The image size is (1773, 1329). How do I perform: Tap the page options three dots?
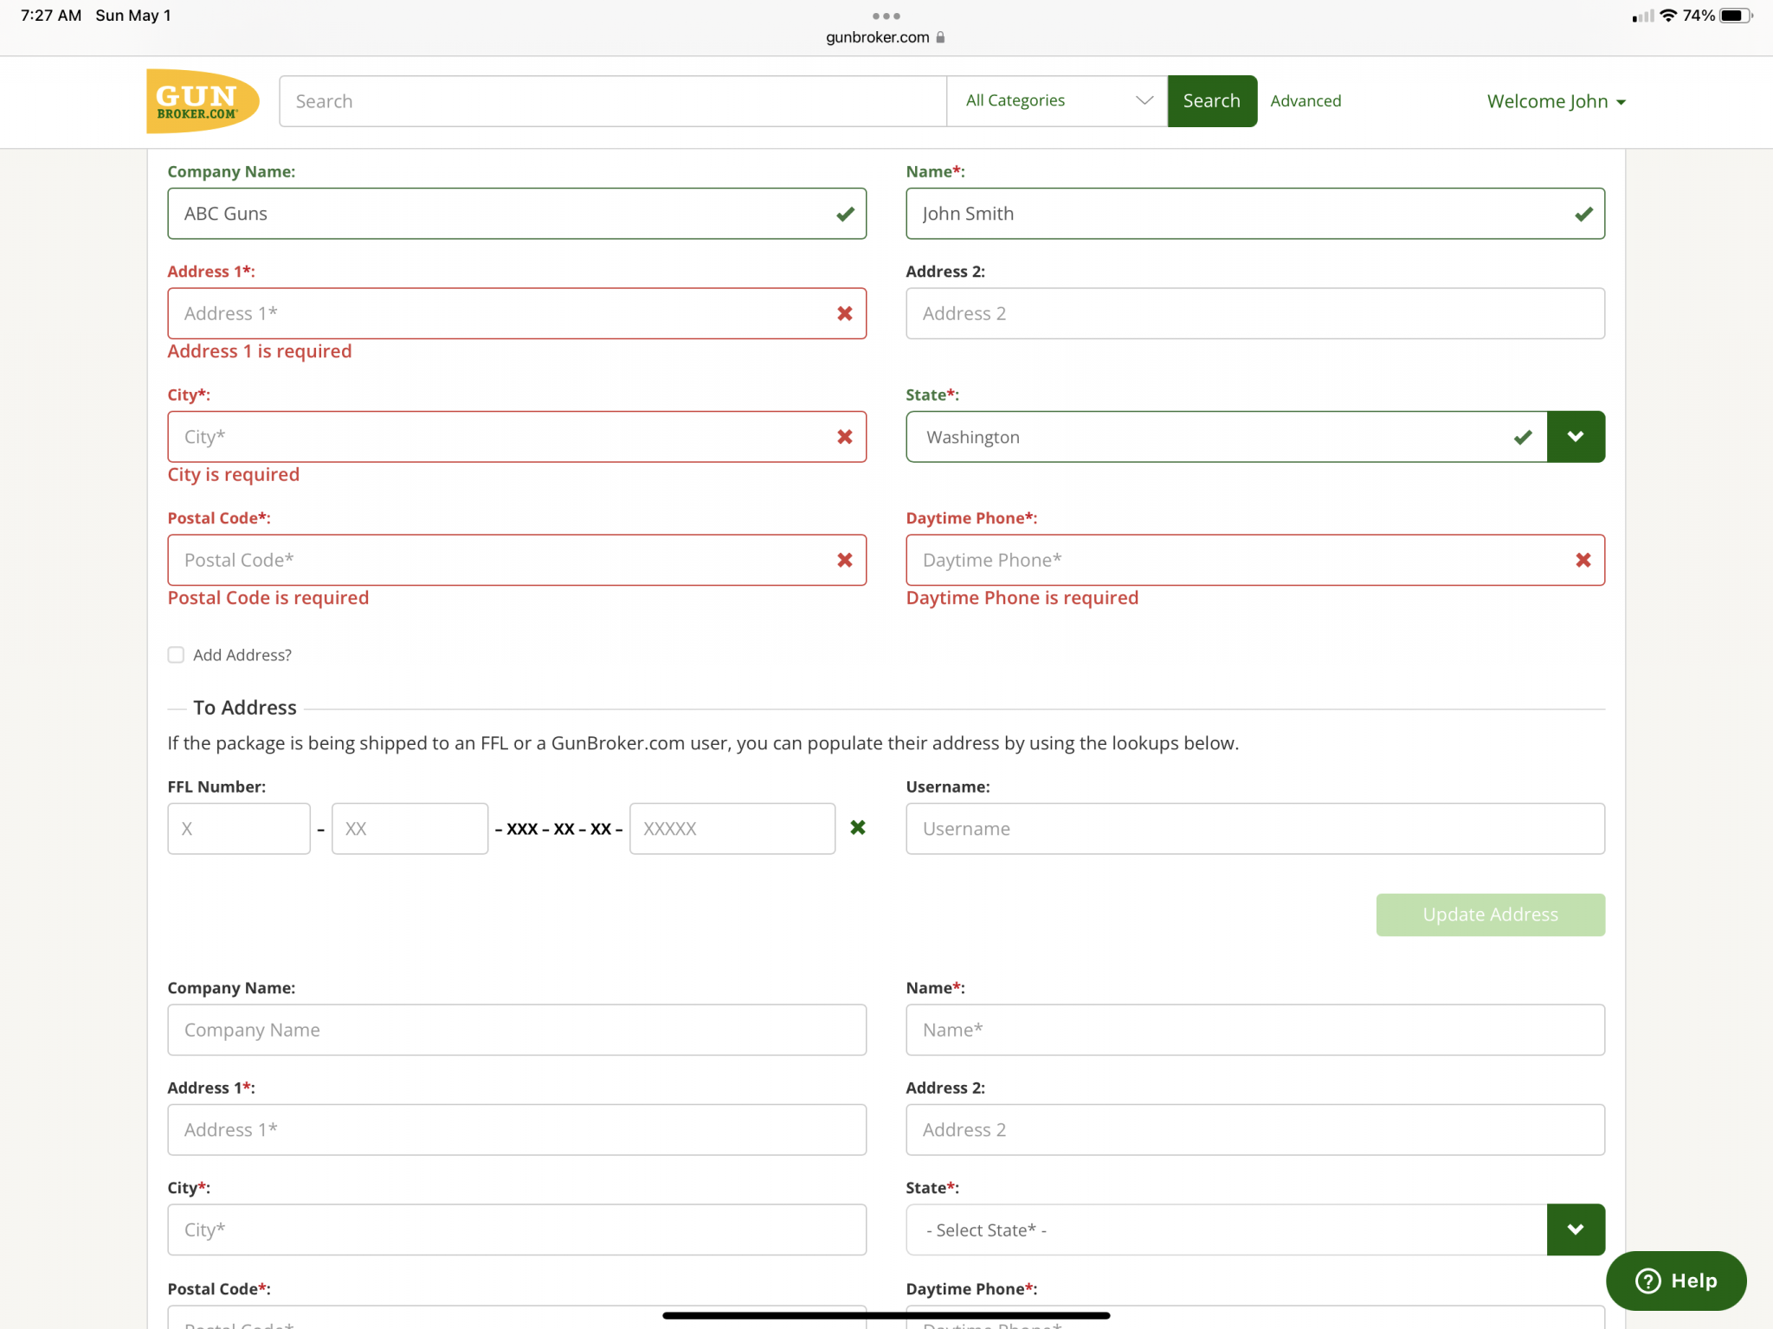[x=886, y=16]
